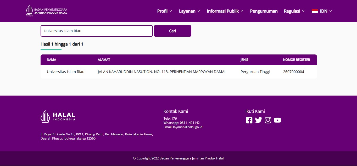Click the Ikuti Kami heading
The image size is (357, 166).
pyautogui.click(x=255, y=111)
